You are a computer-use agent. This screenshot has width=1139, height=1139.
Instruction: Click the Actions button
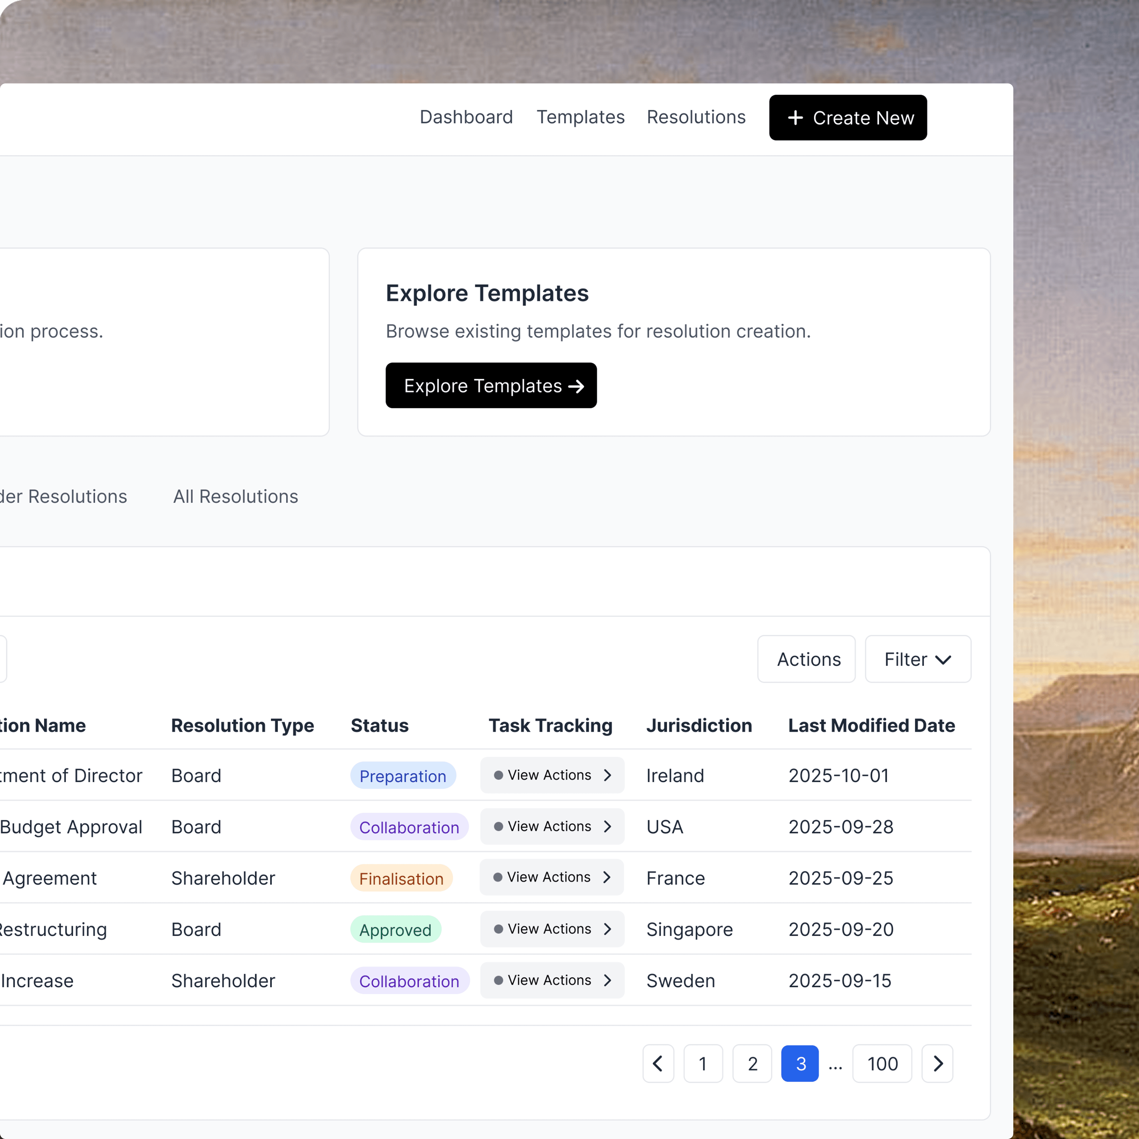tap(806, 659)
